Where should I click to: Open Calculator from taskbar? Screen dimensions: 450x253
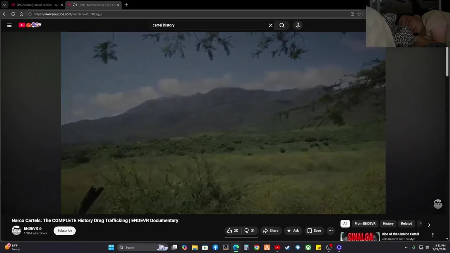[246, 247]
